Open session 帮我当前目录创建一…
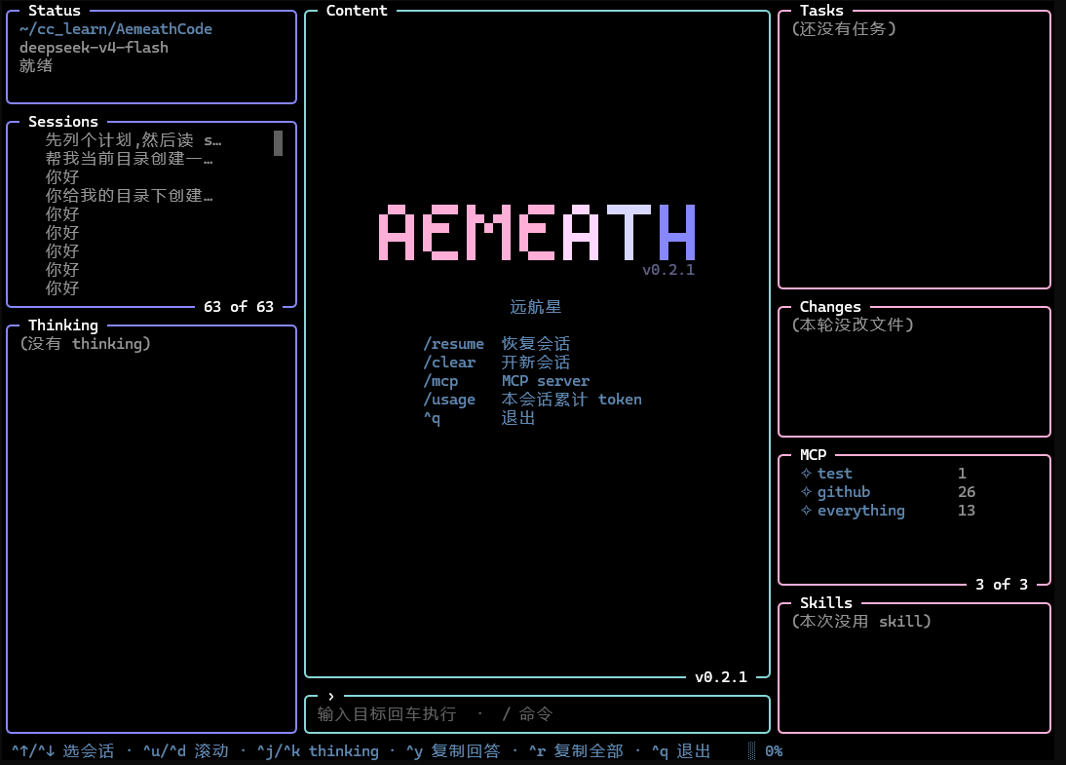This screenshot has width=1066, height=765. pyautogui.click(x=130, y=159)
